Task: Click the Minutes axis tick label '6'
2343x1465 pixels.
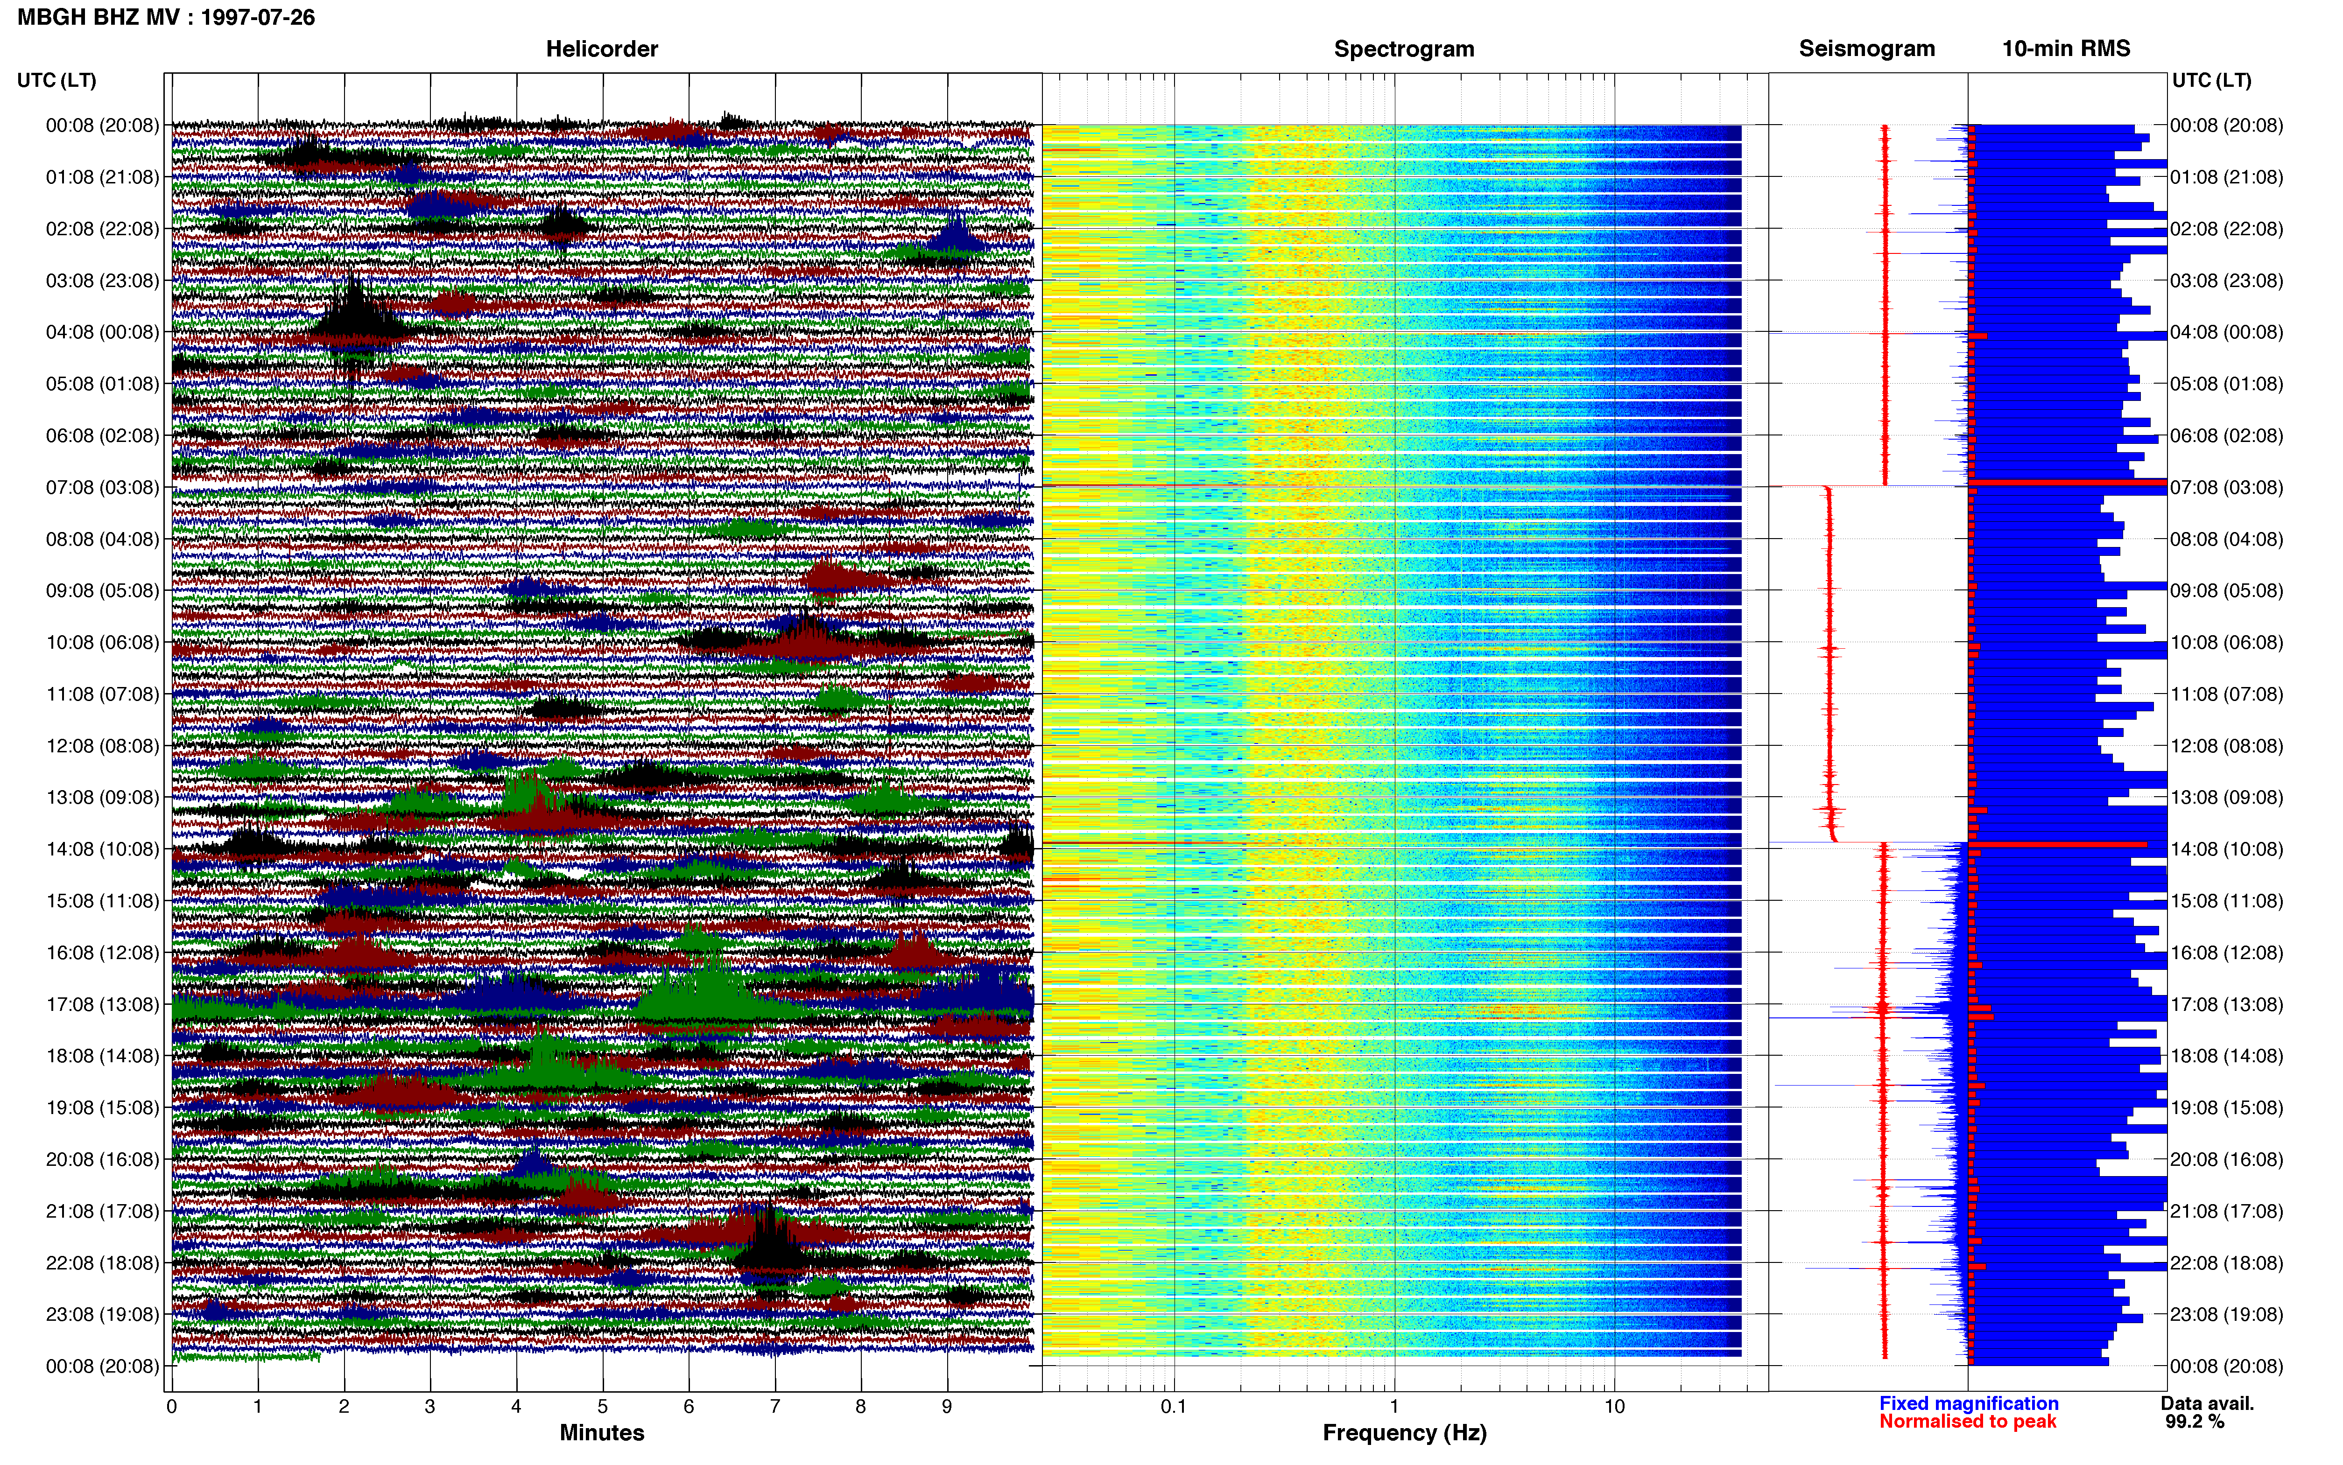Action: point(689,1407)
